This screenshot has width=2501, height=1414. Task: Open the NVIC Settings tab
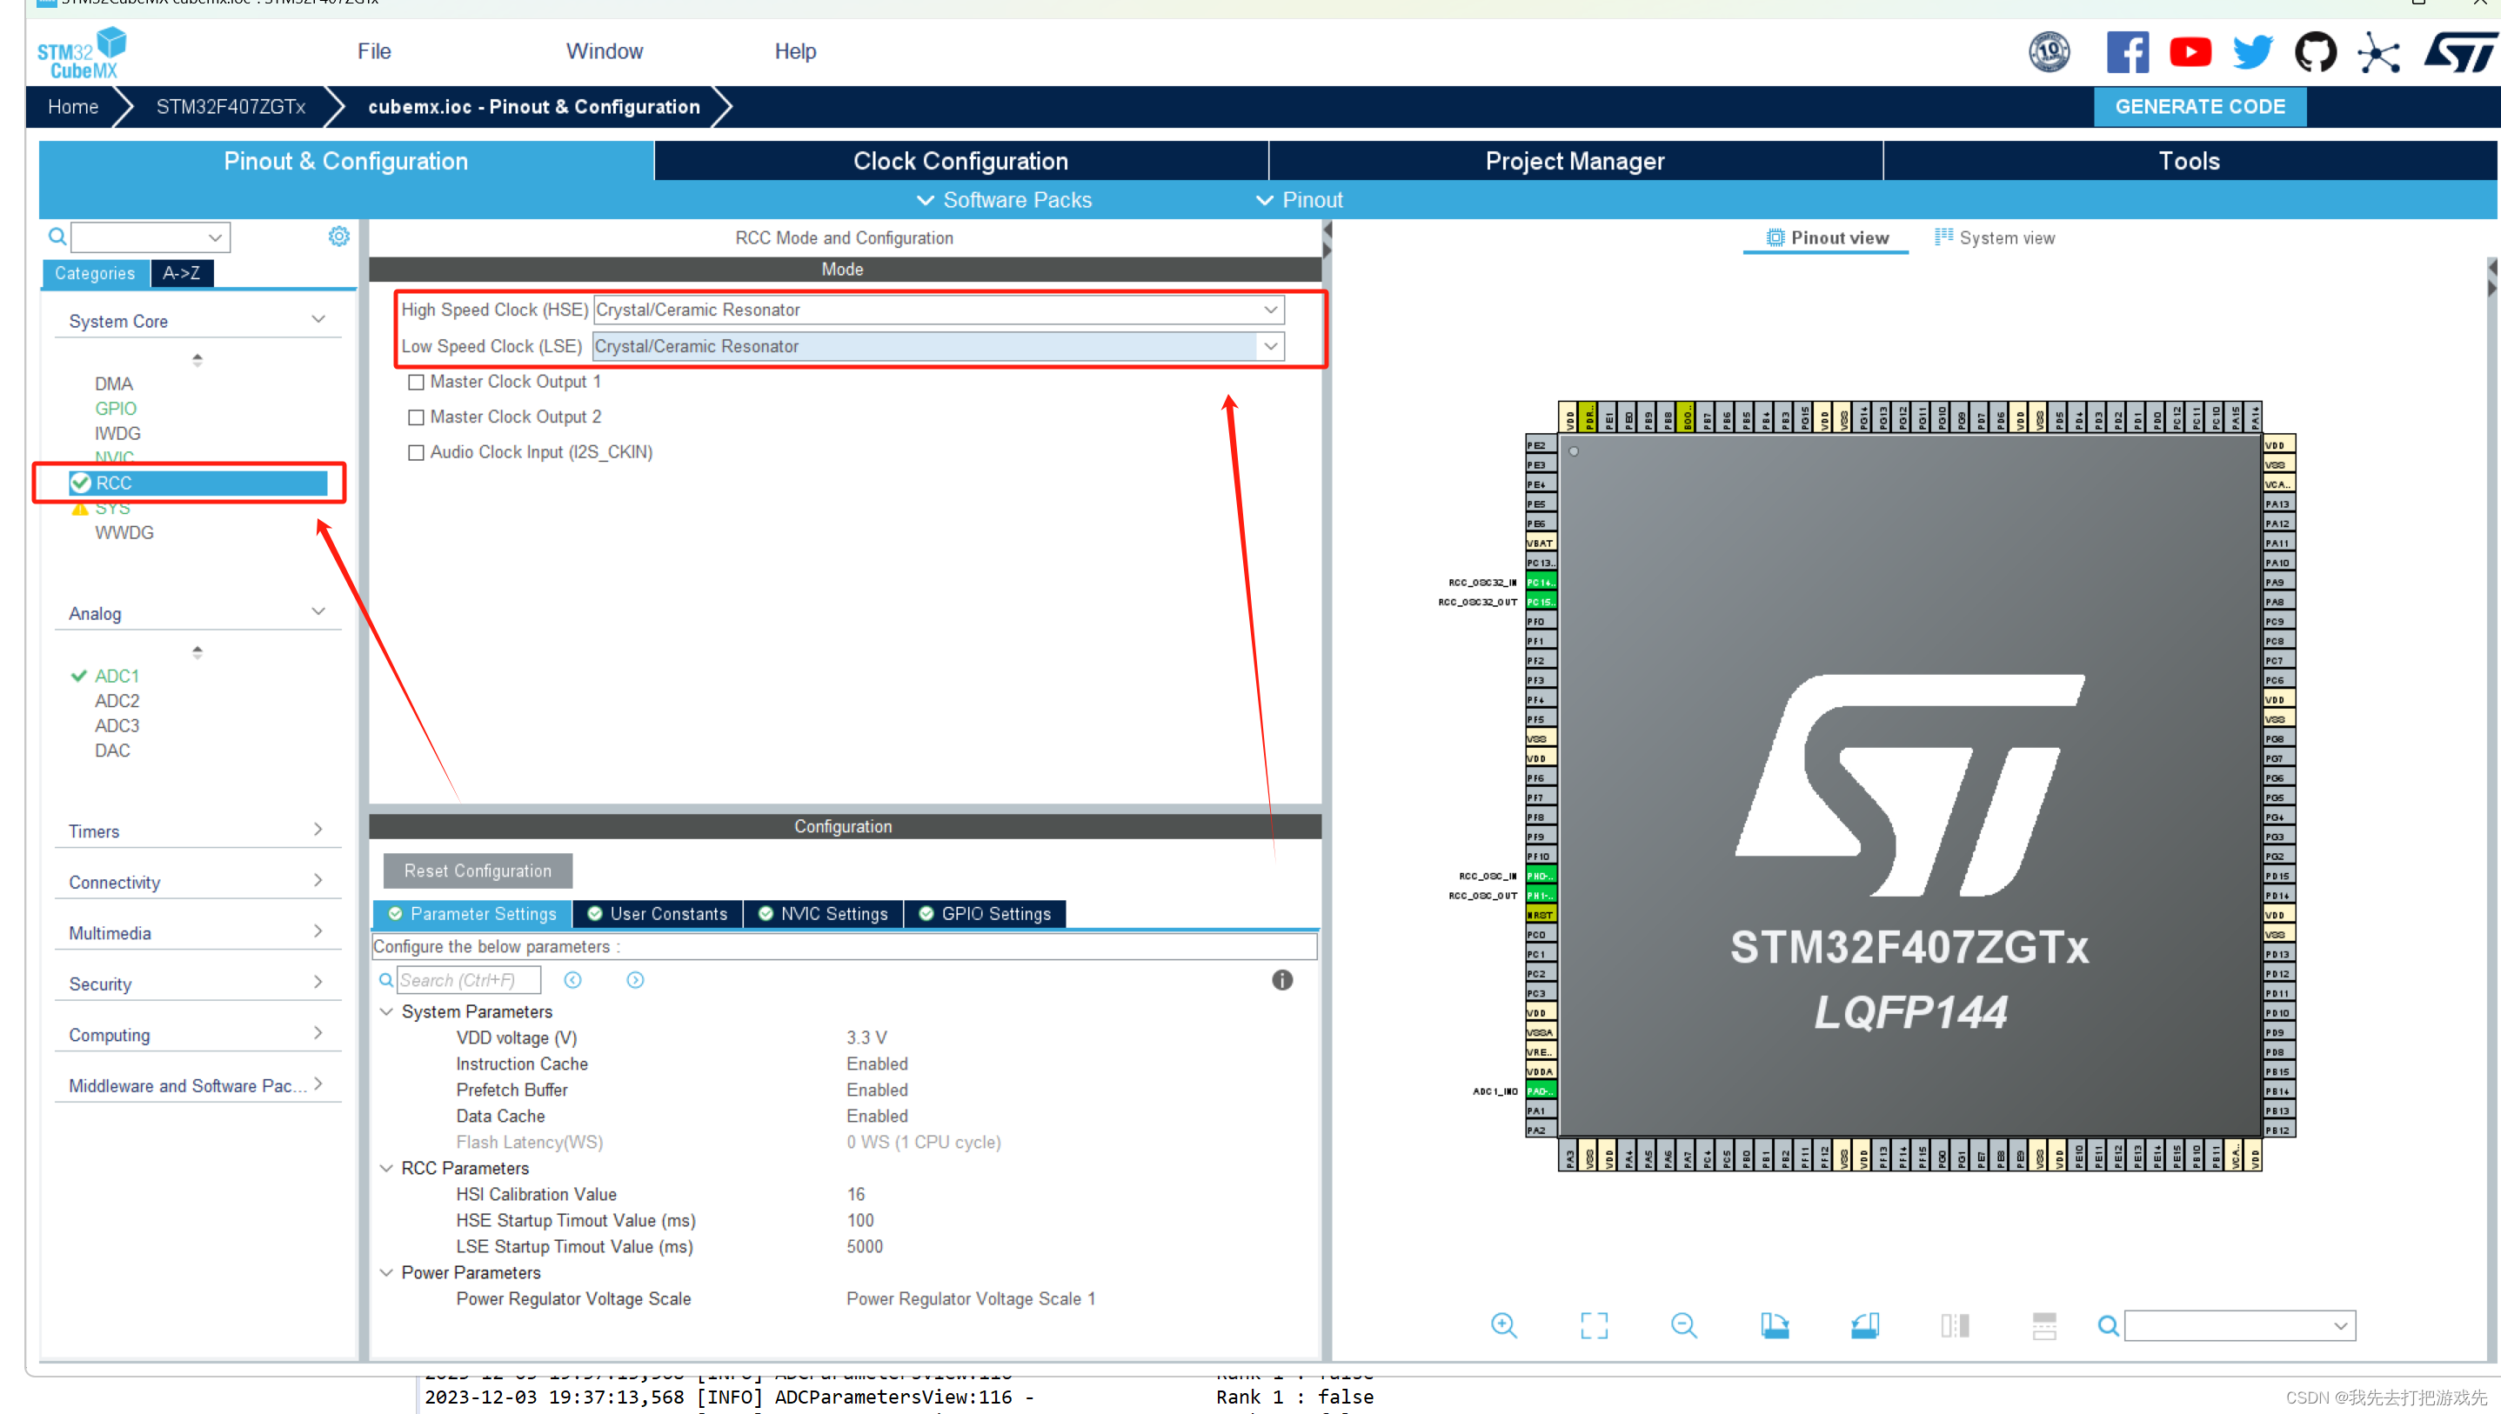tap(823, 913)
